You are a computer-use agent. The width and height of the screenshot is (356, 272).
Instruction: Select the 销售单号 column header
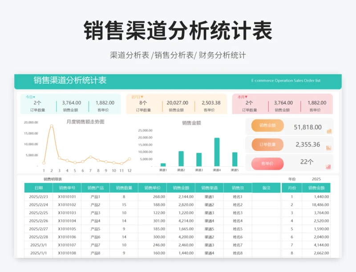(67, 188)
